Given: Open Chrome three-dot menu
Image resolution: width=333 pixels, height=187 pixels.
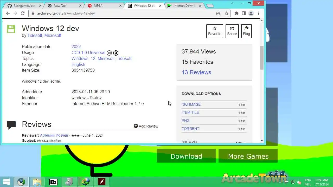Looking at the screenshot, I should (x=258, y=13).
